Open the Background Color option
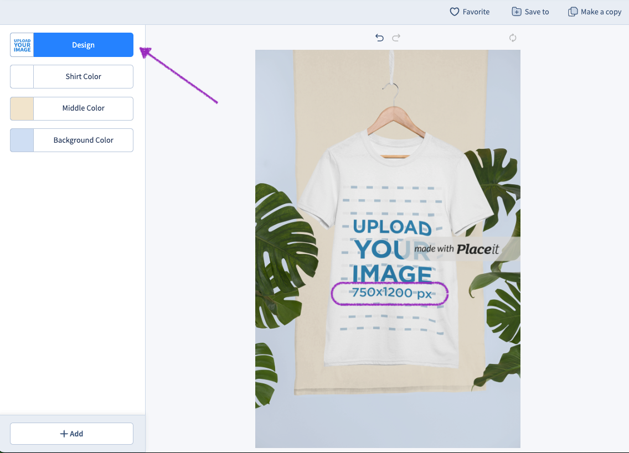This screenshot has height=453, width=629. (x=83, y=140)
